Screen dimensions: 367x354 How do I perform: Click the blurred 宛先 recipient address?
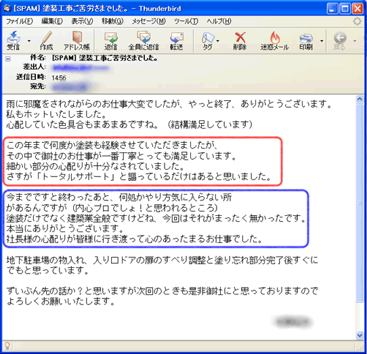tap(70, 87)
